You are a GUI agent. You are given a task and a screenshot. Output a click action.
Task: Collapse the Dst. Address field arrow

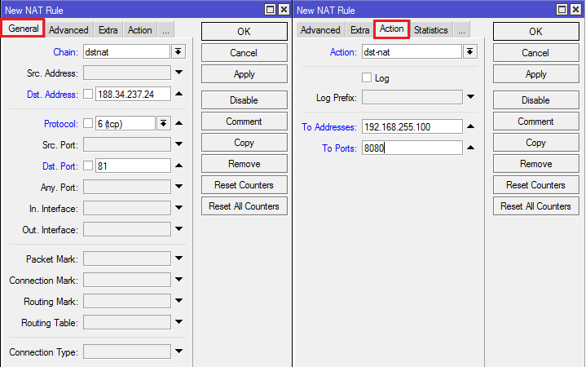(178, 94)
